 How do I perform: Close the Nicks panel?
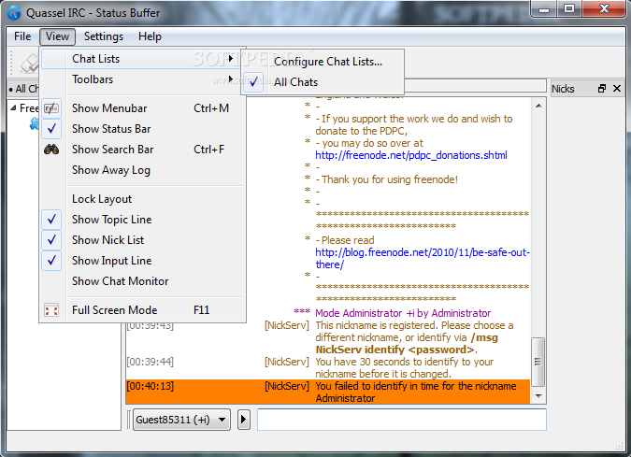coord(617,89)
